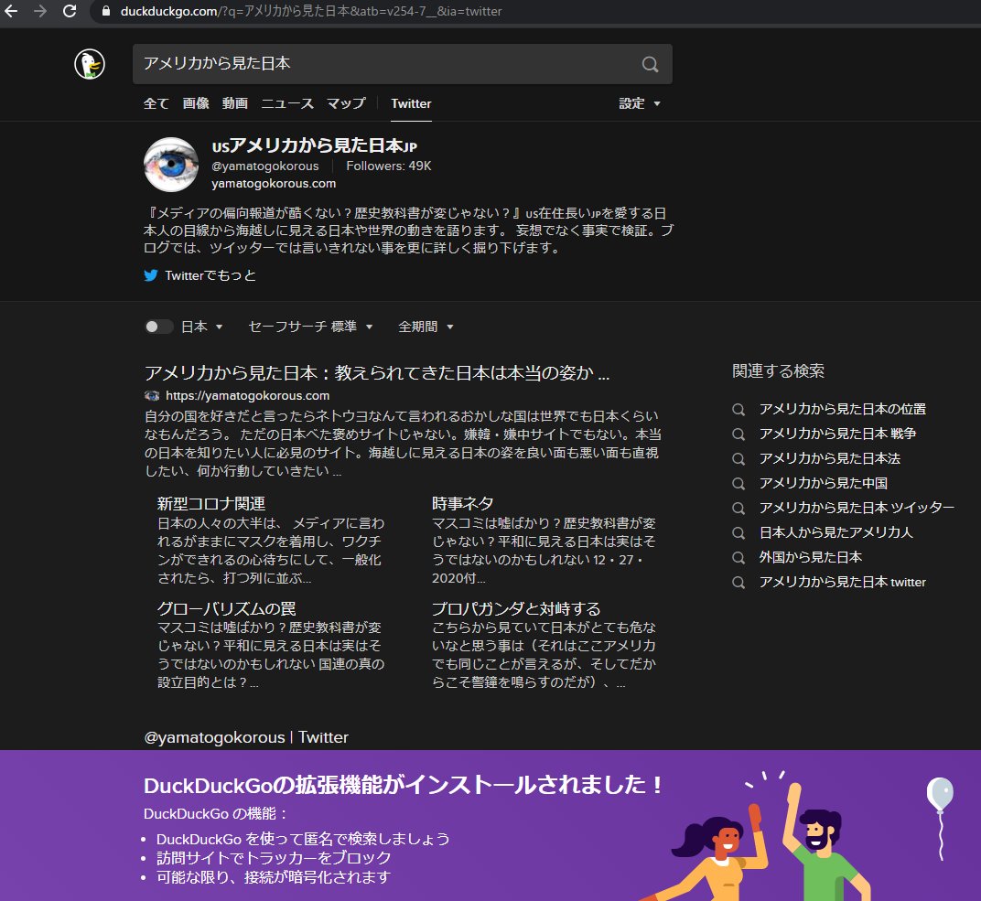The width and height of the screenshot is (981, 901).
Task: Click search icon beside アメリカから見た中国
Action: tap(738, 483)
